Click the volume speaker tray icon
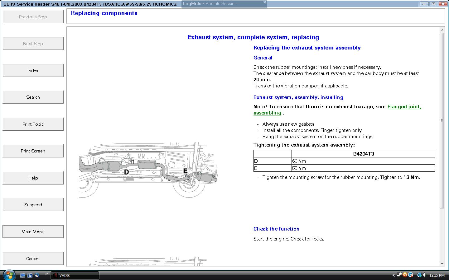 click(424, 275)
